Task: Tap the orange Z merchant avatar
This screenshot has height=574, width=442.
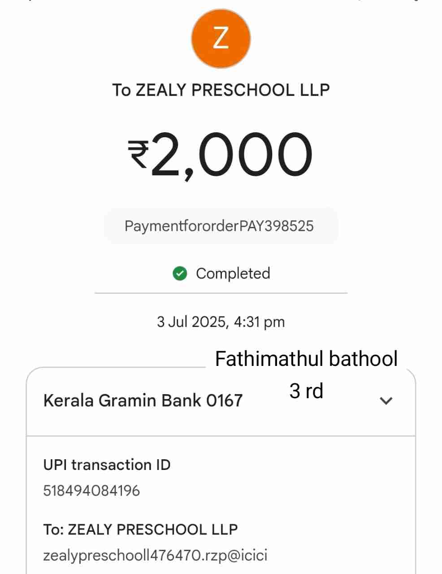Action: (221, 39)
